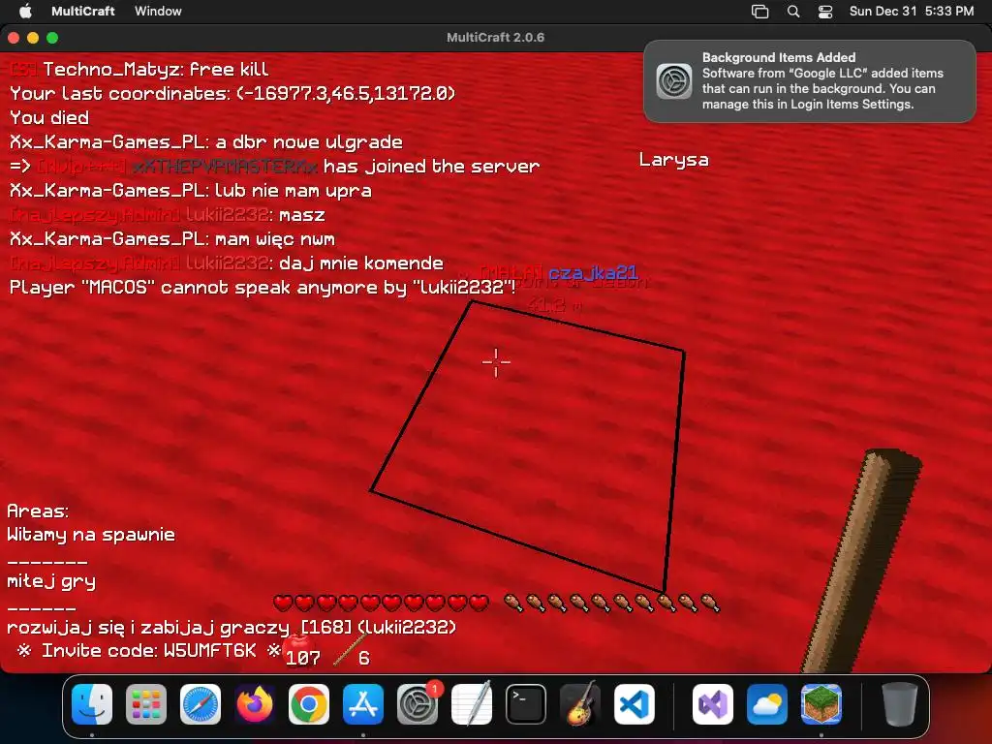Click the date and time in menu bar
This screenshot has height=744, width=992.
tap(911, 11)
